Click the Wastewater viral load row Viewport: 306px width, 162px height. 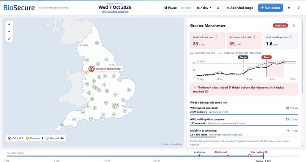pos(244,110)
